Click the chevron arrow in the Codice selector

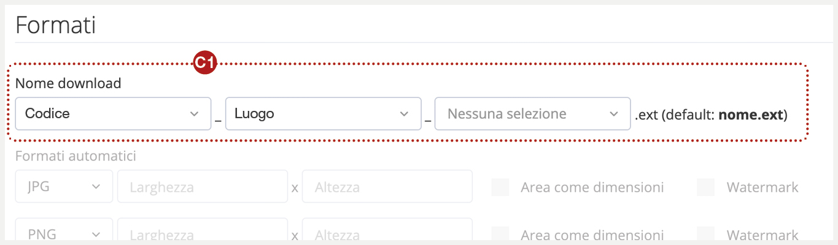coord(195,114)
